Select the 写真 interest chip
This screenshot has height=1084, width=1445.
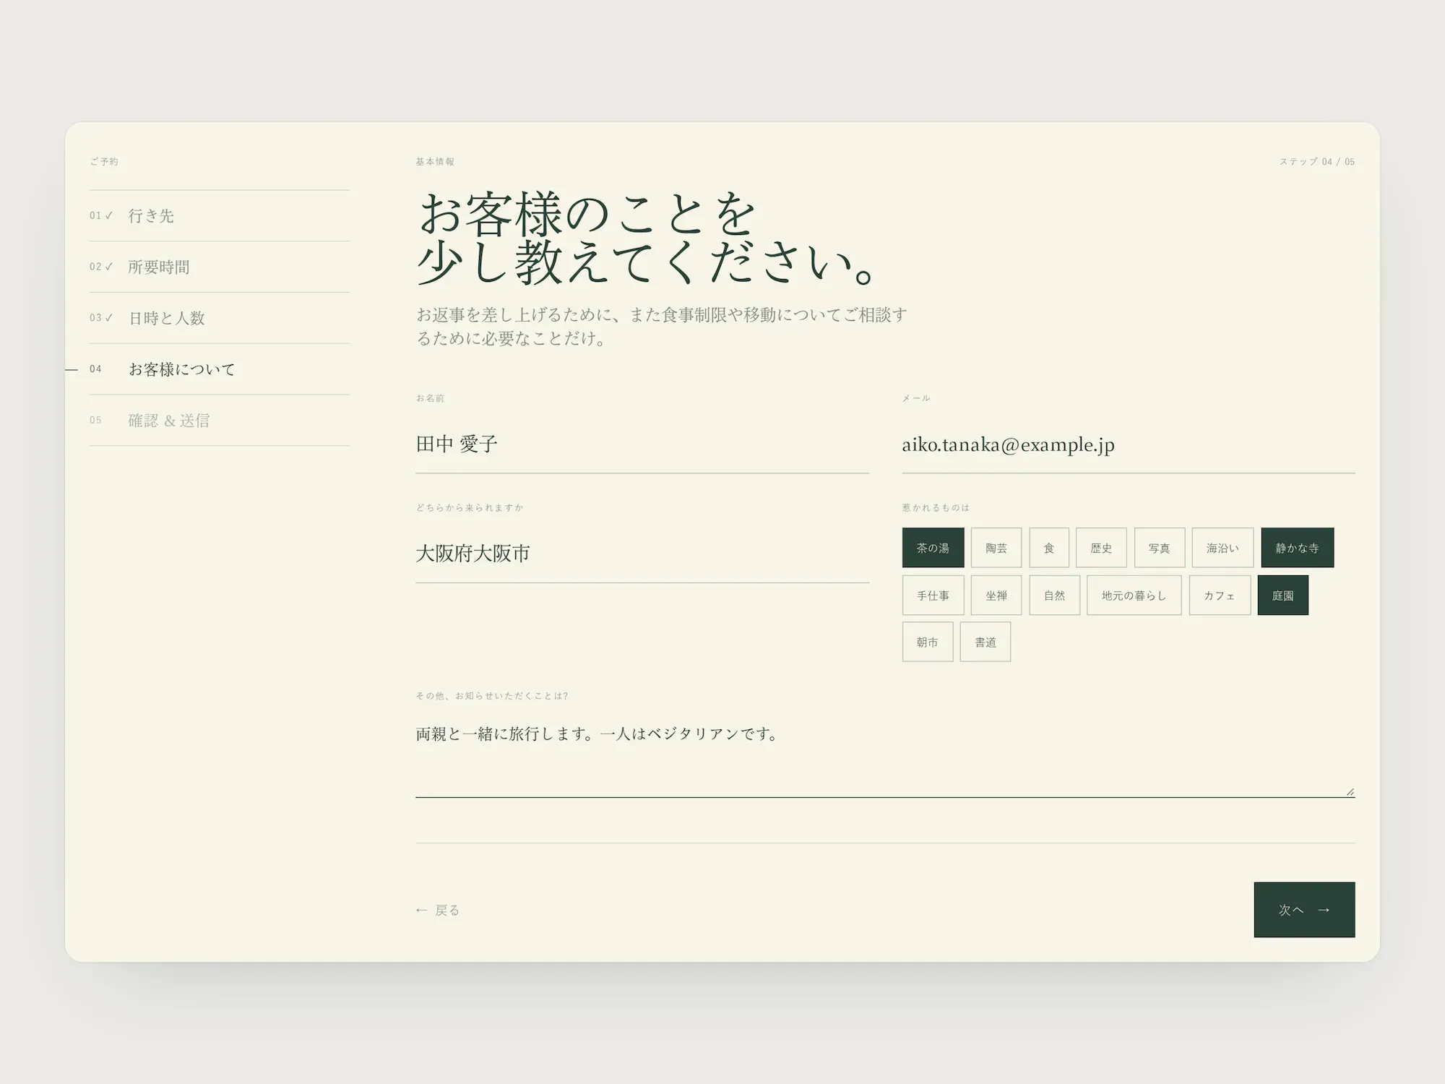click(1160, 548)
